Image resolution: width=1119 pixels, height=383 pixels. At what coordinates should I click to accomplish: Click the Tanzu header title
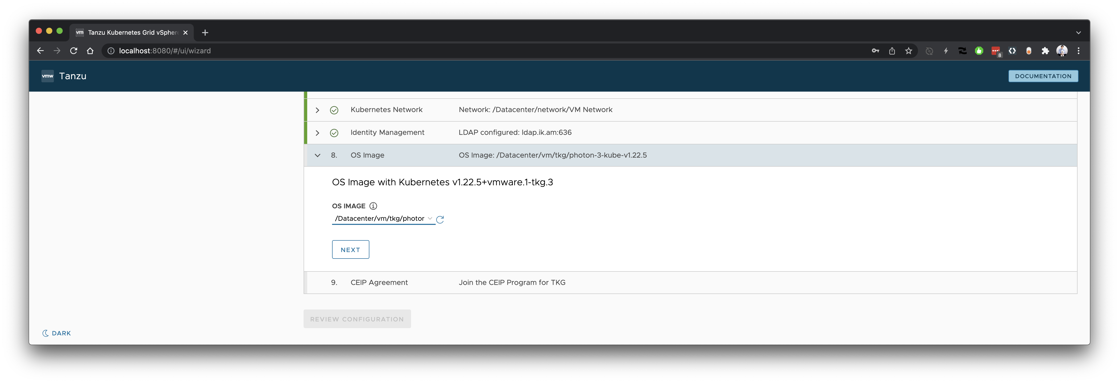[73, 76]
